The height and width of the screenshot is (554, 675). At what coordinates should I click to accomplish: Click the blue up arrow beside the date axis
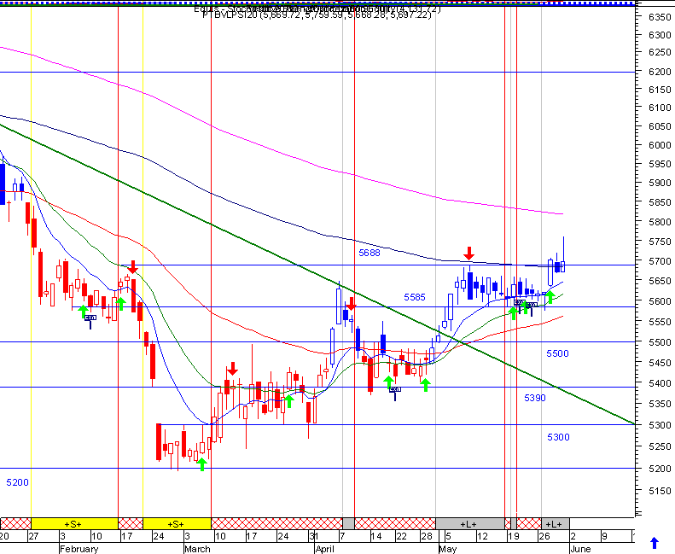click(654, 543)
